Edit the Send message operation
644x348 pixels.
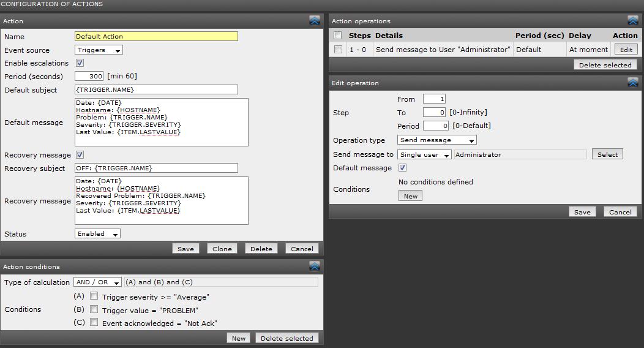tap(626, 50)
